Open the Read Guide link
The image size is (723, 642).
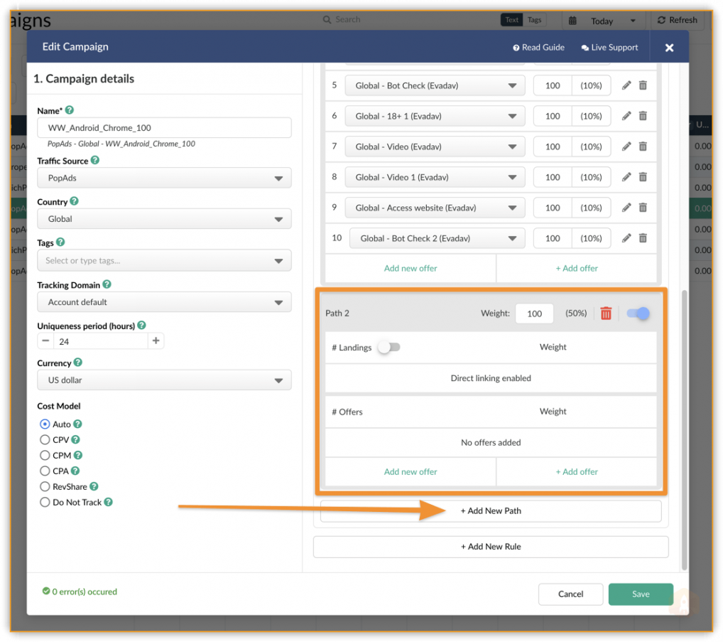click(538, 48)
